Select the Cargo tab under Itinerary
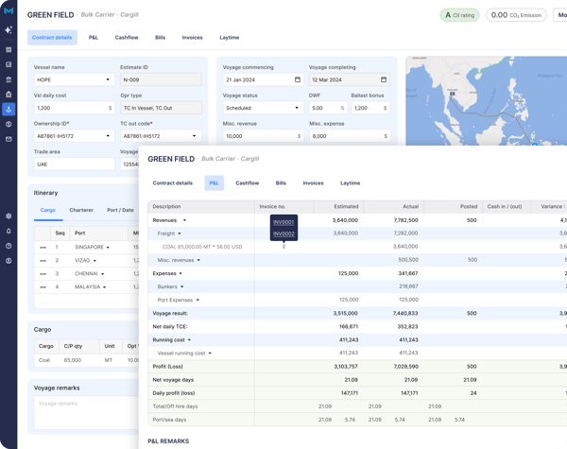 pos(48,210)
